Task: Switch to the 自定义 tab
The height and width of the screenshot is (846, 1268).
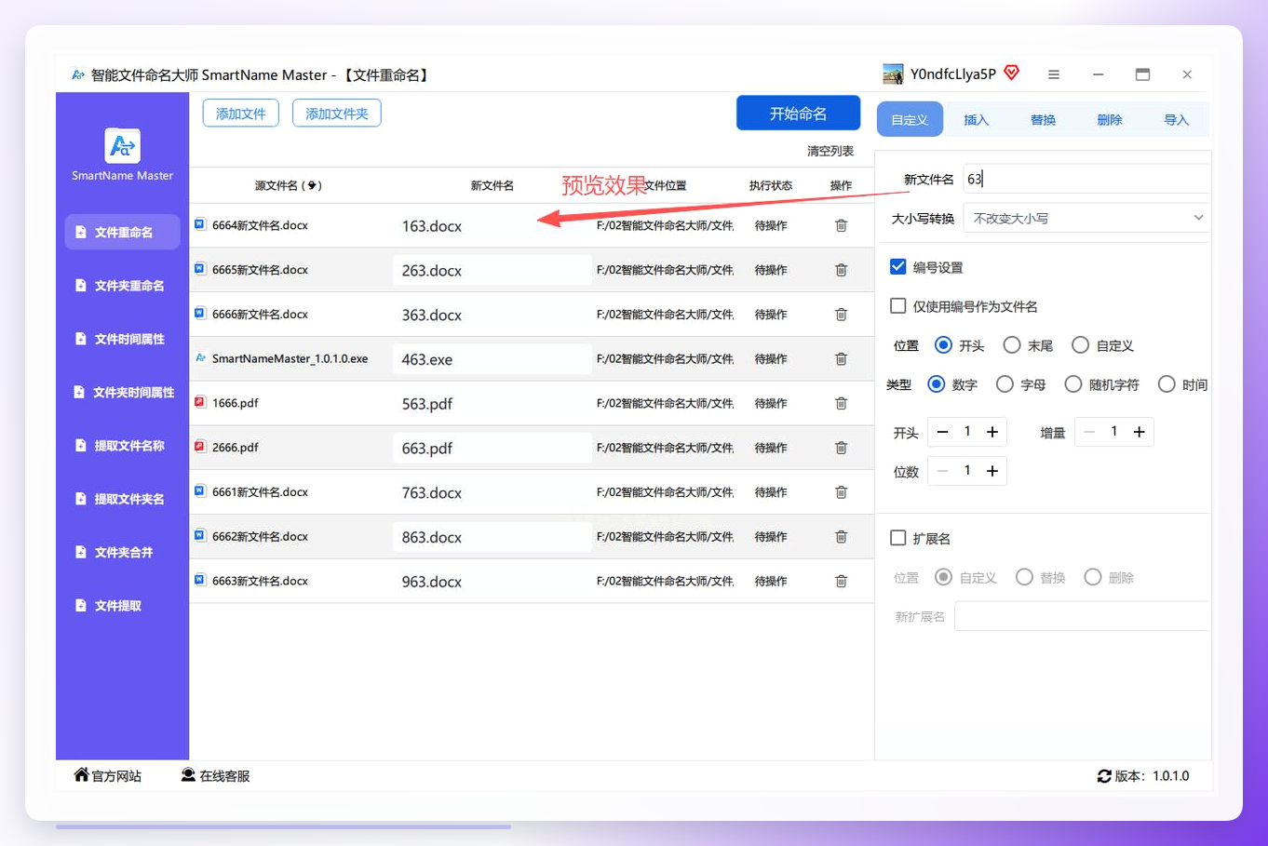Action: pos(910,120)
